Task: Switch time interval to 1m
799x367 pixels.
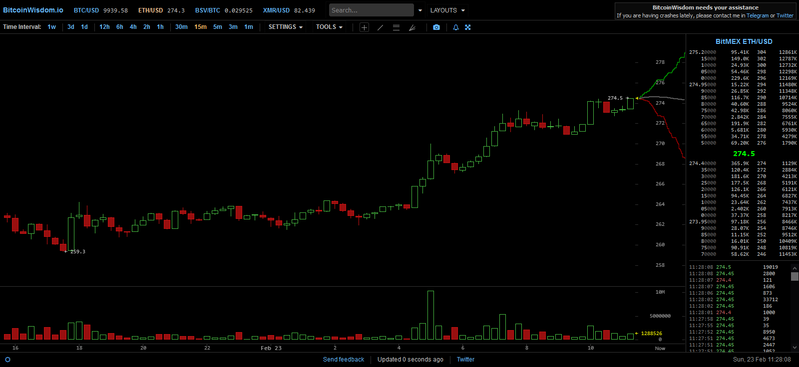Action: tap(249, 27)
